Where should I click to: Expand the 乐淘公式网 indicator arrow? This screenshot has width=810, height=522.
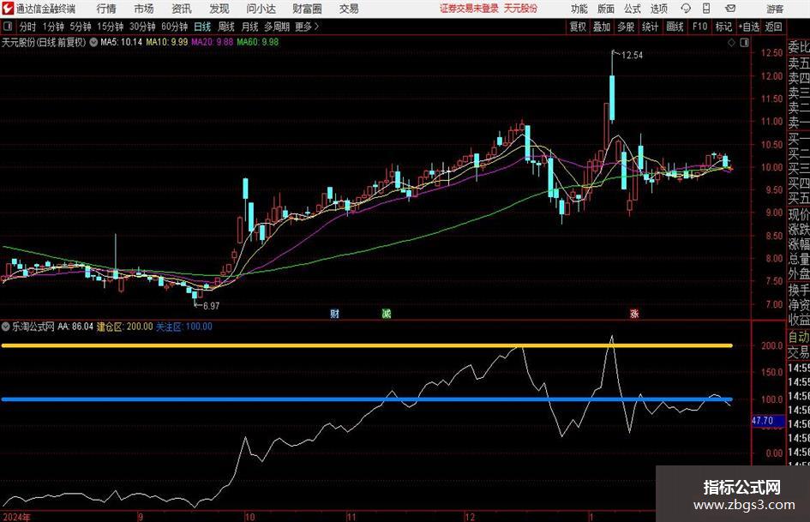6,327
